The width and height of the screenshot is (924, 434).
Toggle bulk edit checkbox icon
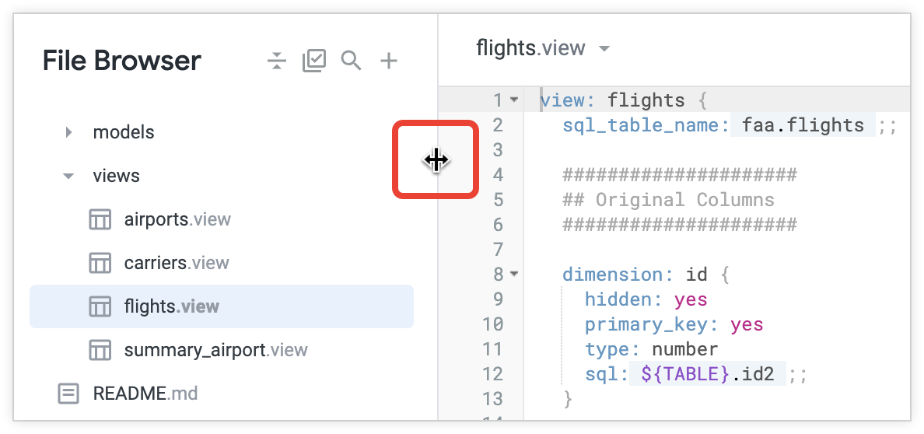[314, 61]
